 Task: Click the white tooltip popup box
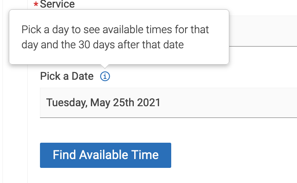pos(119,37)
